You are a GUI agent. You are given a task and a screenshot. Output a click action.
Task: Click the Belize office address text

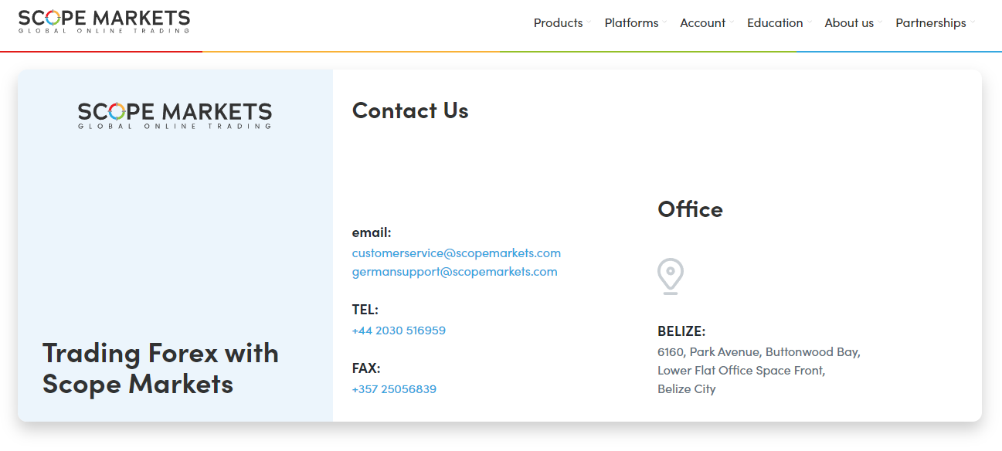pos(759,371)
